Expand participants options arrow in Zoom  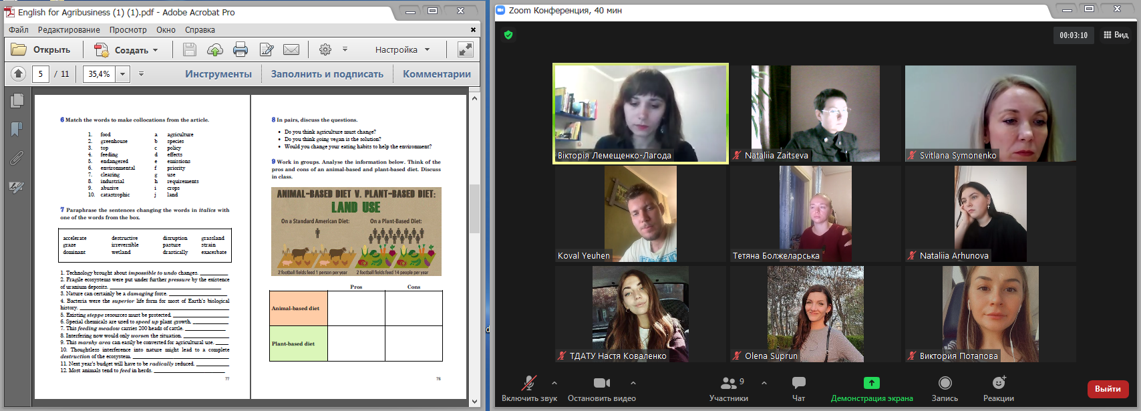click(x=764, y=383)
